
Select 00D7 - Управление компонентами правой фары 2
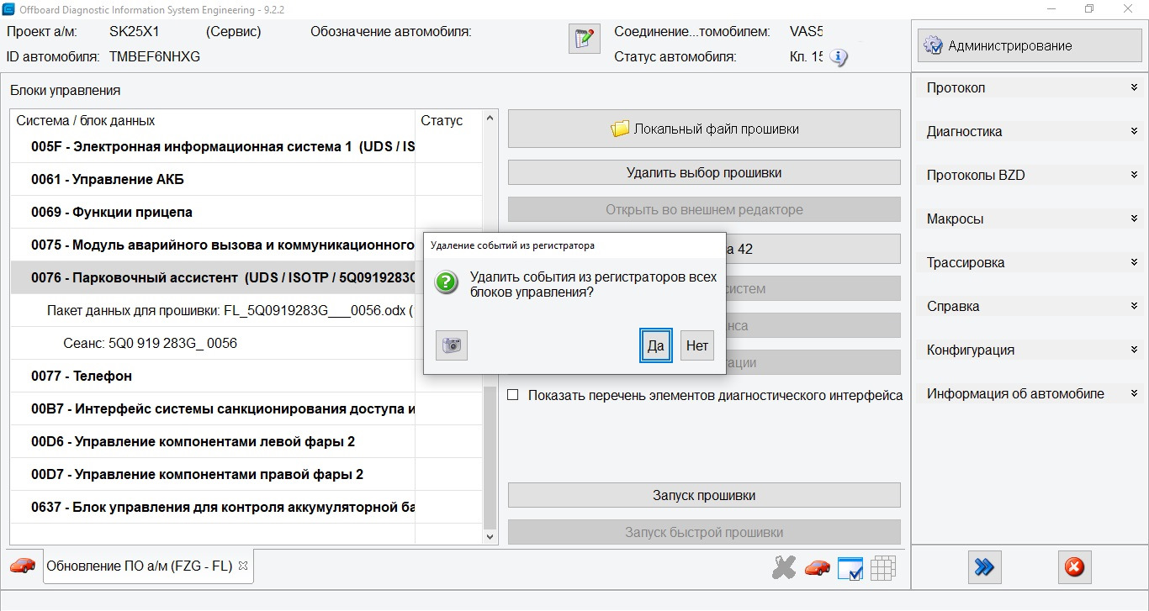pos(246,474)
